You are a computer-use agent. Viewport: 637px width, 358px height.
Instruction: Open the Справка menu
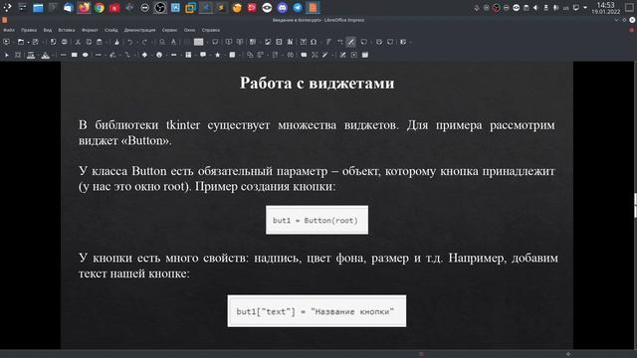point(210,30)
